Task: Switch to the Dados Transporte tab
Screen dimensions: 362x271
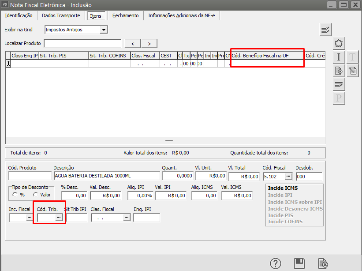Action: (x=61, y=15)
